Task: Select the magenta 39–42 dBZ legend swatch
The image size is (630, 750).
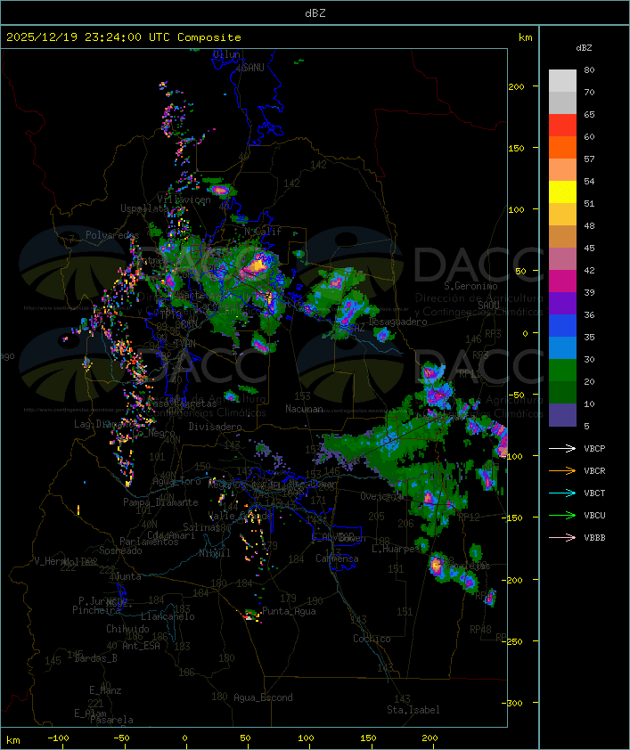Action: point(562,281)
